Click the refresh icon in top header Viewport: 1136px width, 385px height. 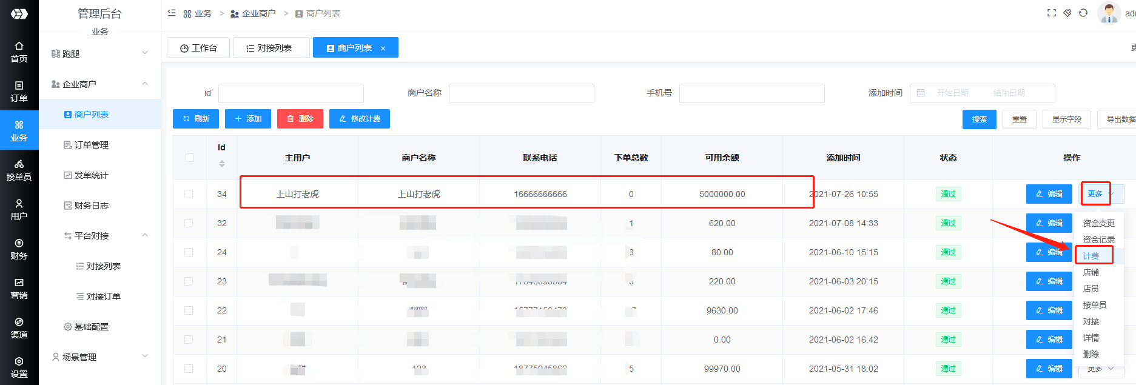pos(1083,13)
